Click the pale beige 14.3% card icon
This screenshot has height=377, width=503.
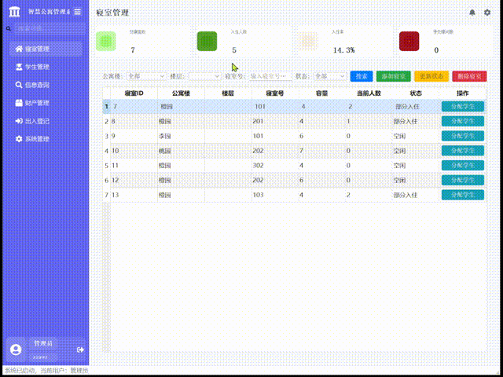[308, 41]
